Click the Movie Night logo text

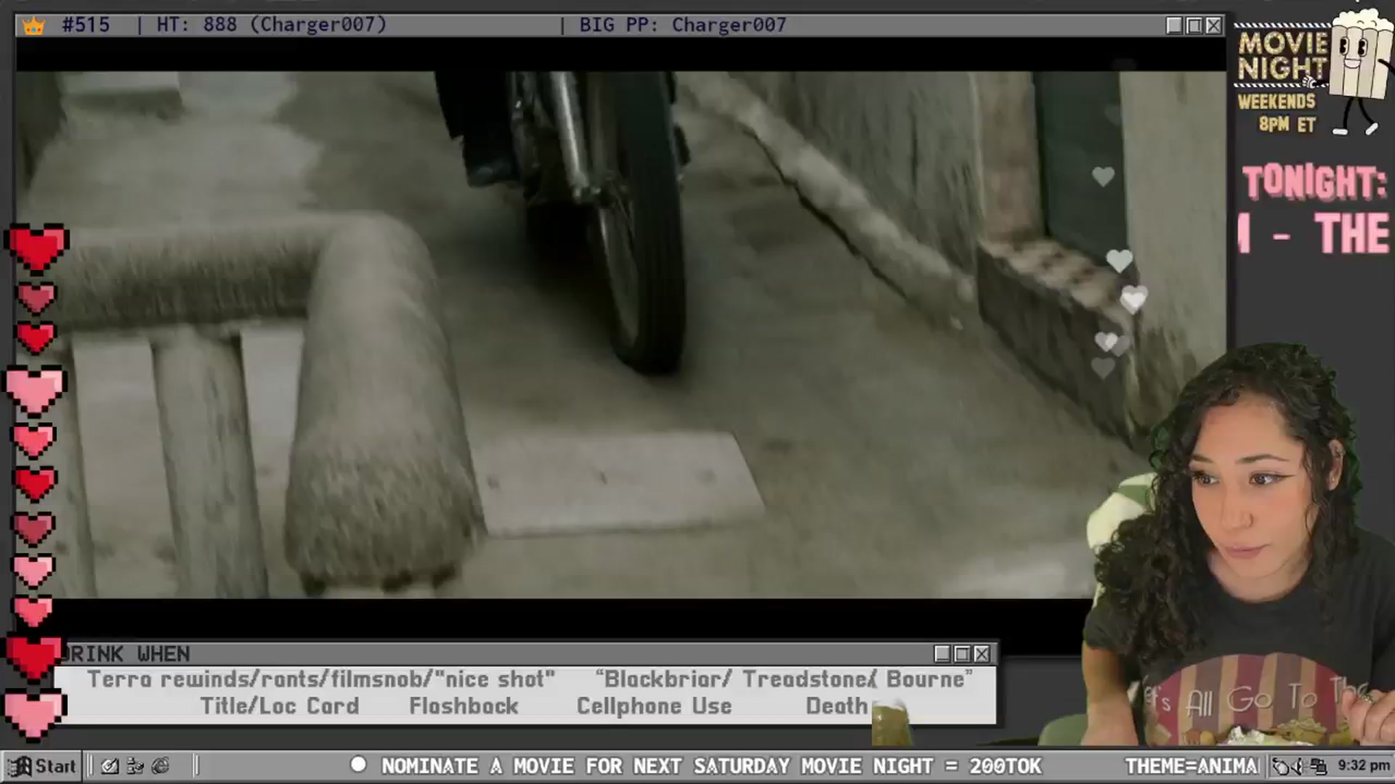[x=1283, y=56]
